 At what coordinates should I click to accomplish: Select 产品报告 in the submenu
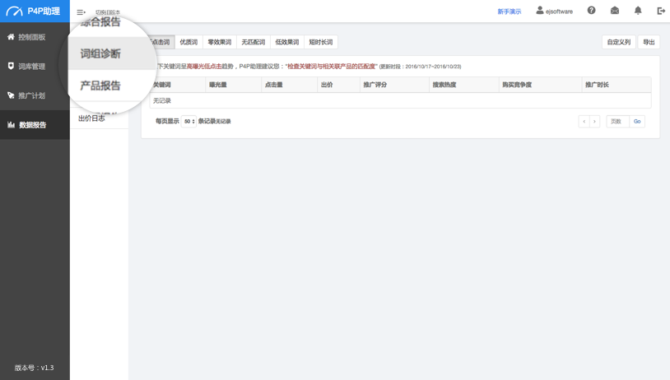point(100,86)
